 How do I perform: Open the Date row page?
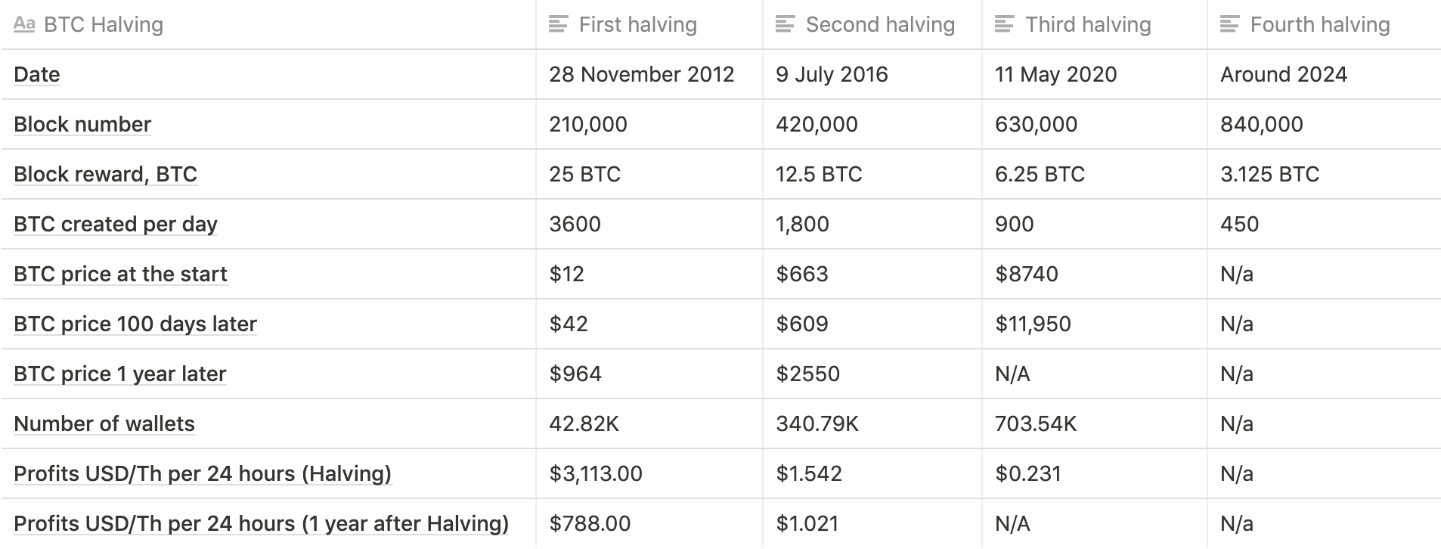coord(37,75)
